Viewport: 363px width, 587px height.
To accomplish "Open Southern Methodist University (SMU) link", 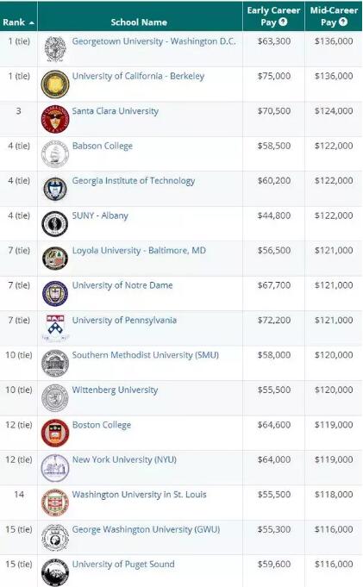I will coord(146,355).
